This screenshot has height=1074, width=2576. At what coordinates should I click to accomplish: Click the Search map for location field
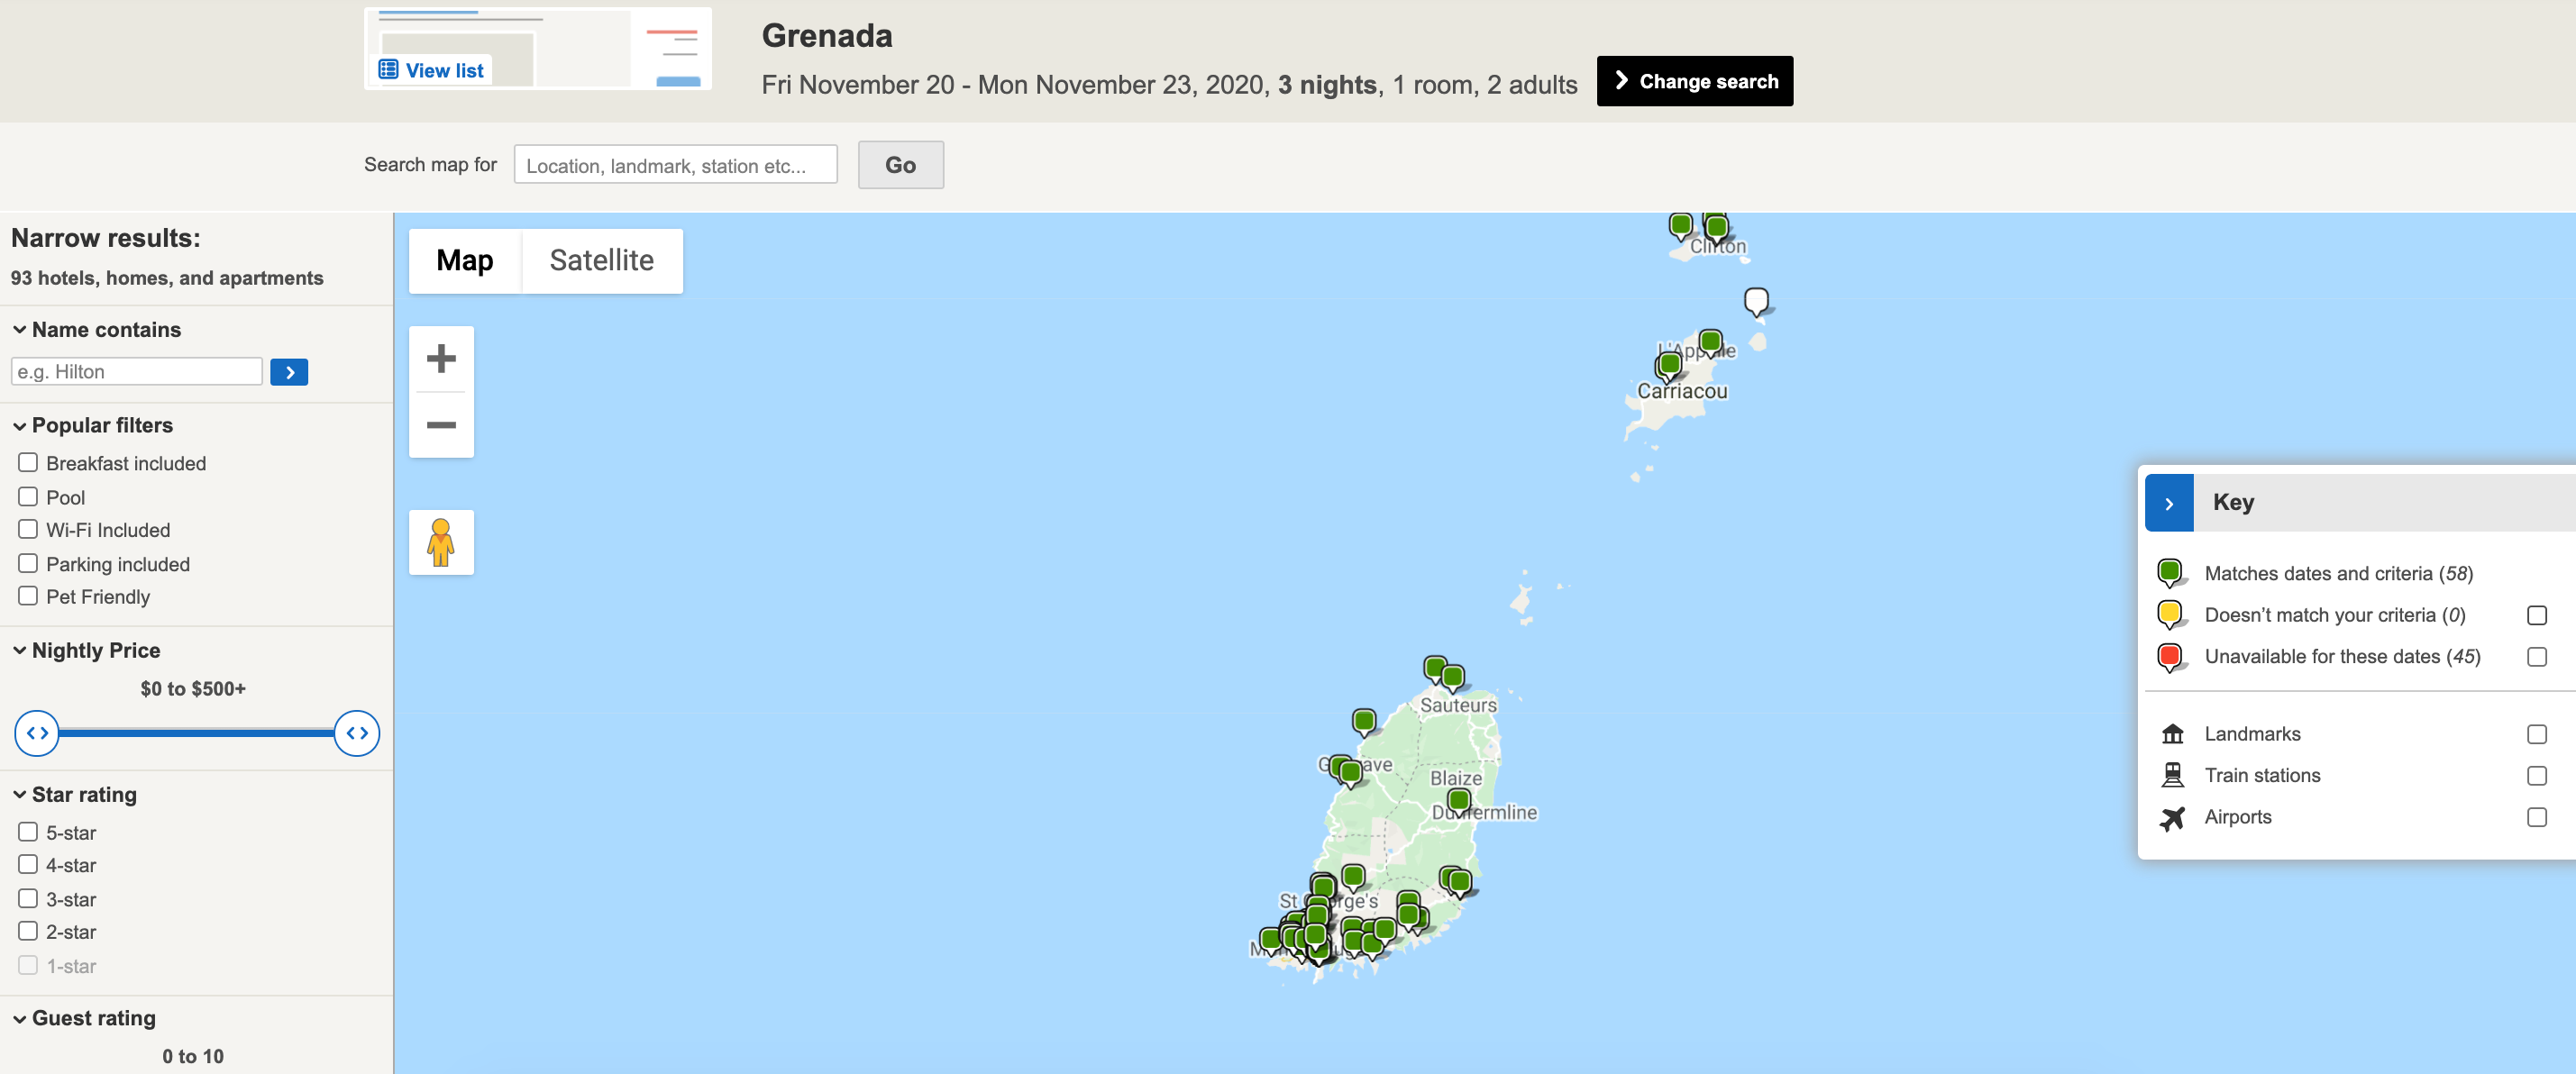pos(675,165)
